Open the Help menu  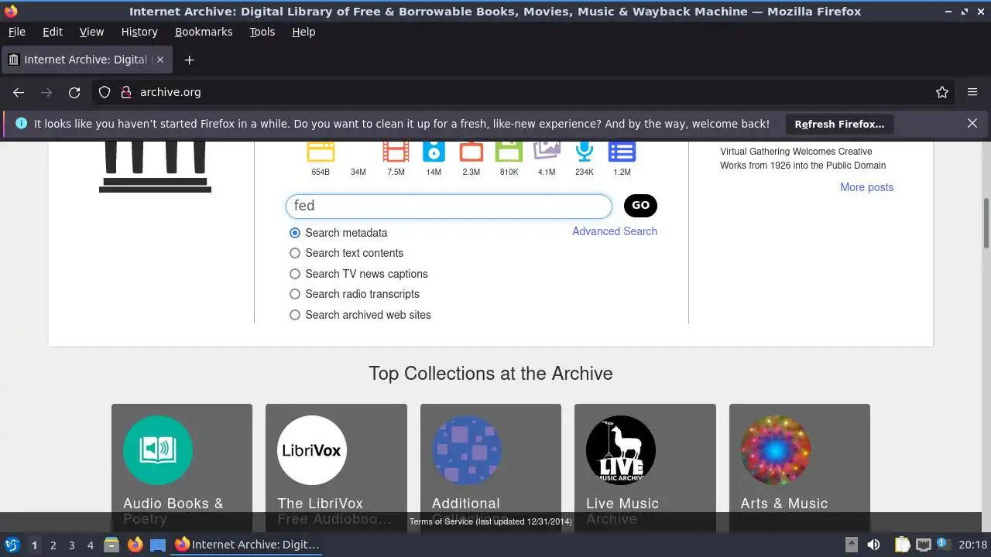click(303, 32)
